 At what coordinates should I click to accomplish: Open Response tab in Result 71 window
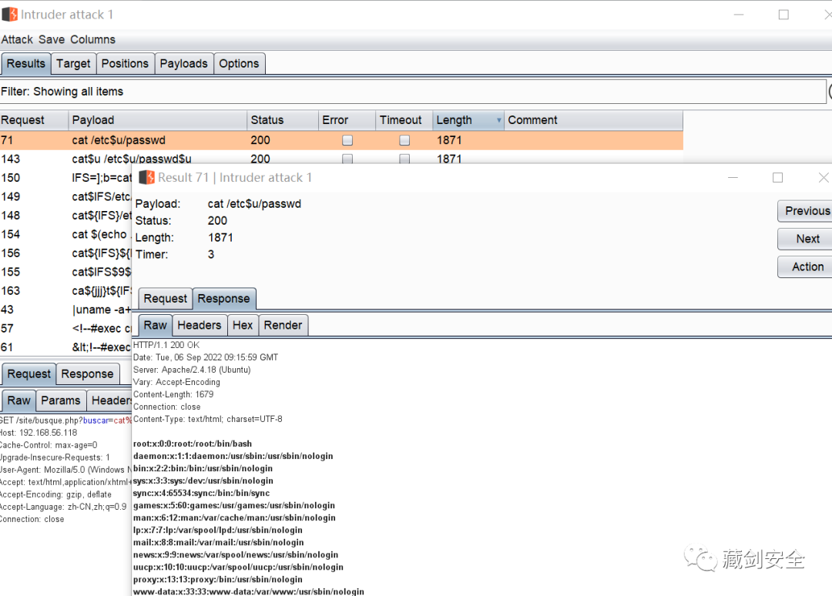(x=224, y=299)
